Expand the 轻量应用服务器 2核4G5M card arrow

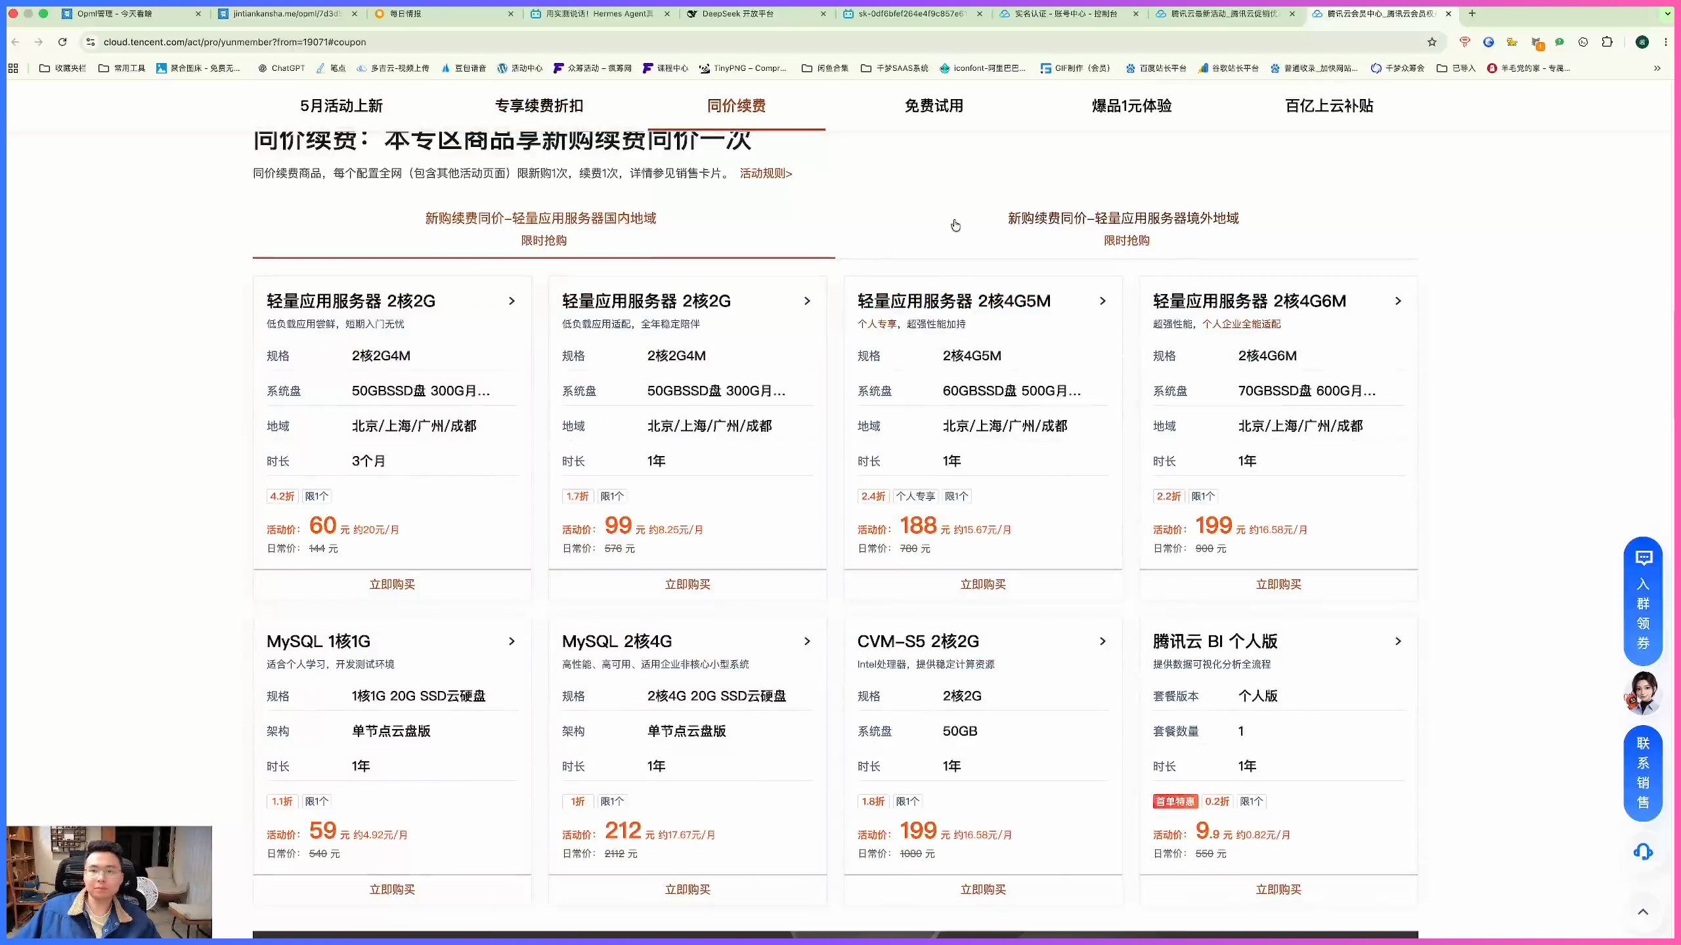[1103, 301]
